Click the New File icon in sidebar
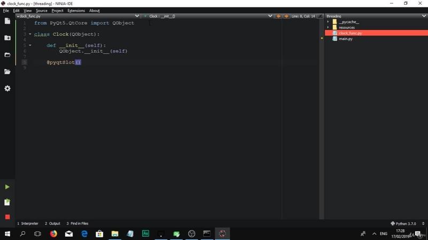The image size is (428, 240). click(7, 21)
